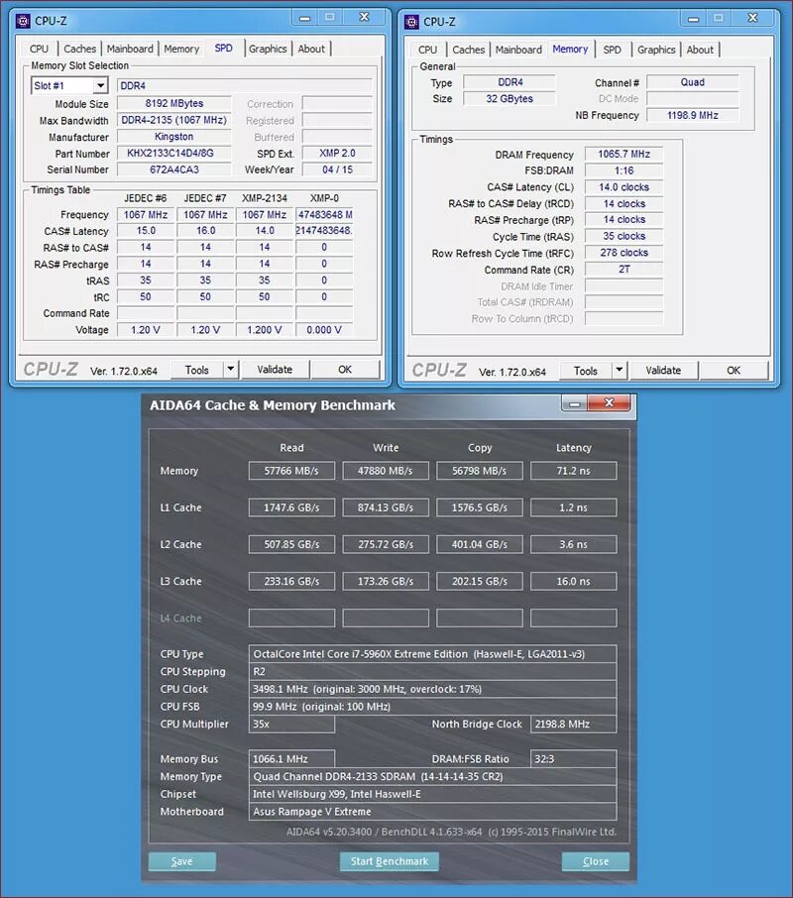Open About tab in right CPU-Z window
This screenshot has height=898, width=793.
(x=700, y=50)
